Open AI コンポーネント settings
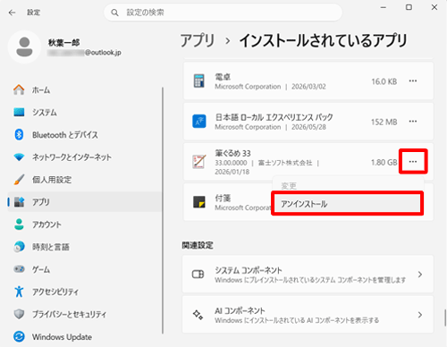The height and width of the screenshot is (347, 447). pos(308,315)
